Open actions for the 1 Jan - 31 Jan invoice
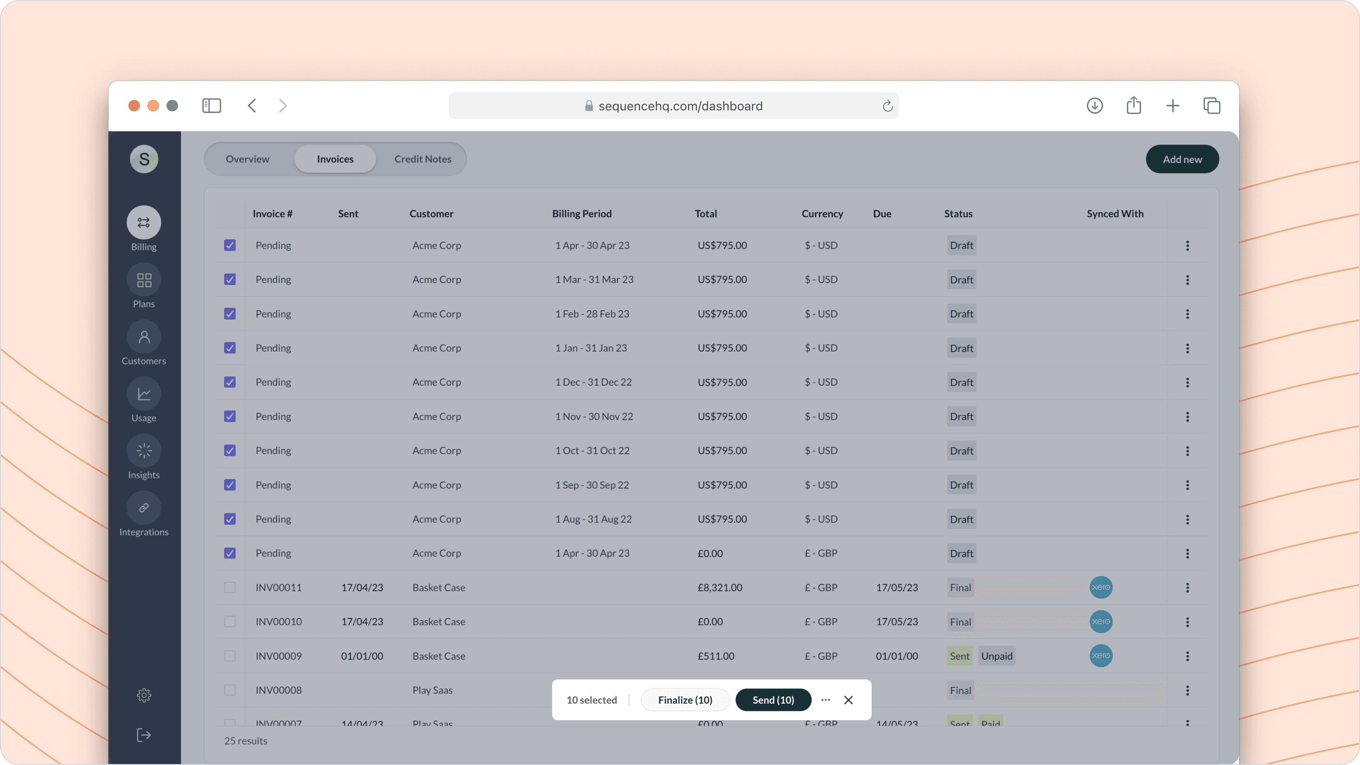This screenshot has width=1360, height=765. click(1188, 348)
